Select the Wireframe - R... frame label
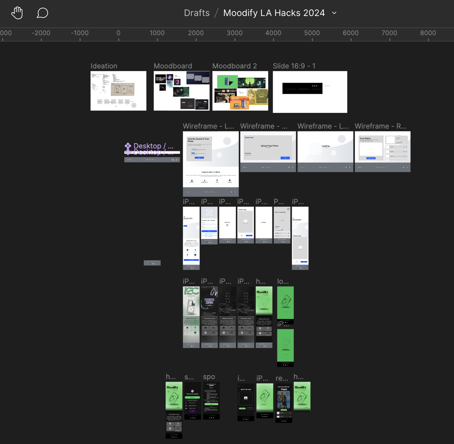Screen dimensions: 454x444 click(381, 126)
